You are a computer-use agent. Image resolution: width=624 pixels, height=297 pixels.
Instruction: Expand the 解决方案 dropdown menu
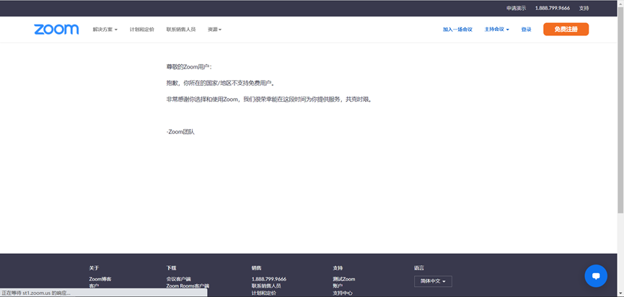(105, 30)
